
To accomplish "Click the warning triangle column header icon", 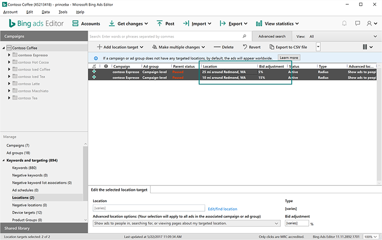I will tap(94, 66).
